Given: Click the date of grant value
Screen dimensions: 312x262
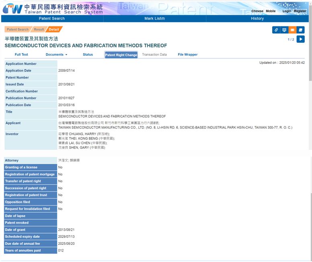Looking at the screenshot, I should (66, 230).
